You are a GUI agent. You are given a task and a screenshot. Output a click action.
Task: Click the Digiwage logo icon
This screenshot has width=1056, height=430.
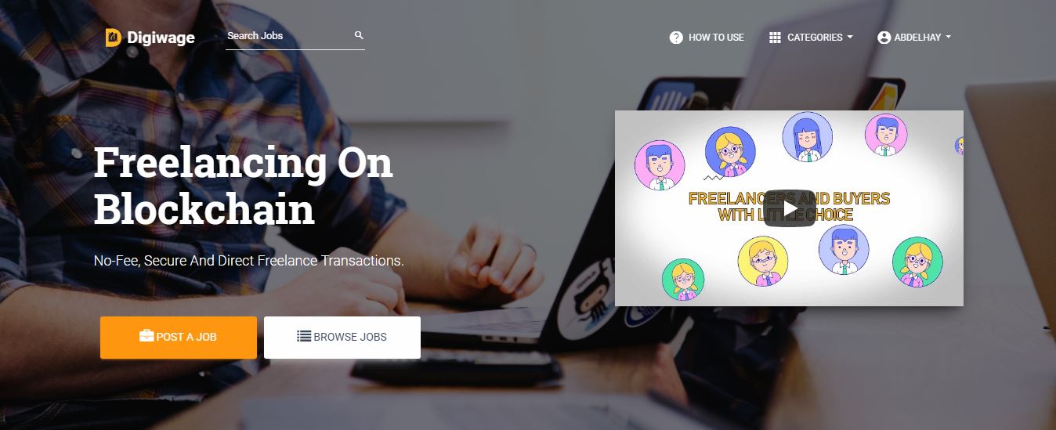click(x=114, y=38)
